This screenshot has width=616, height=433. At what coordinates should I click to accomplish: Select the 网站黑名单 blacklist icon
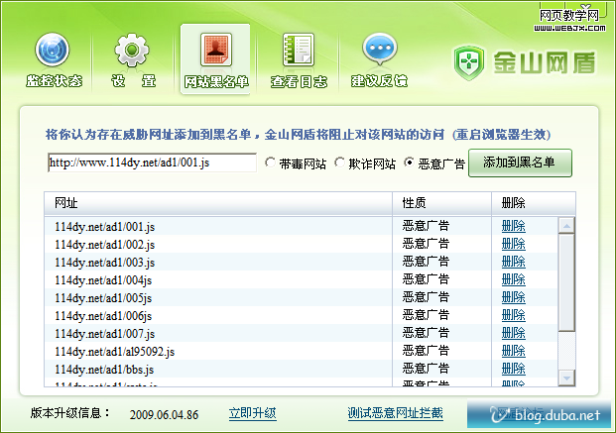[x=215, y=50]
